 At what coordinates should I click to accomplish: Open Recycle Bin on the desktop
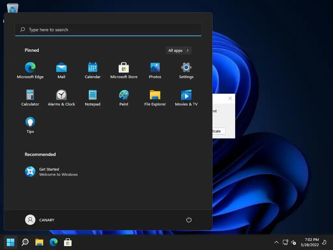(x=13, y=8)
